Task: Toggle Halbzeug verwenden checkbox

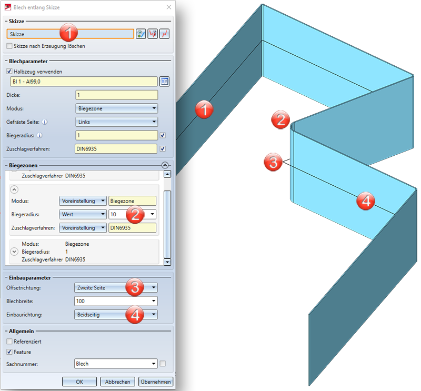Action: [x=9, y=72]
